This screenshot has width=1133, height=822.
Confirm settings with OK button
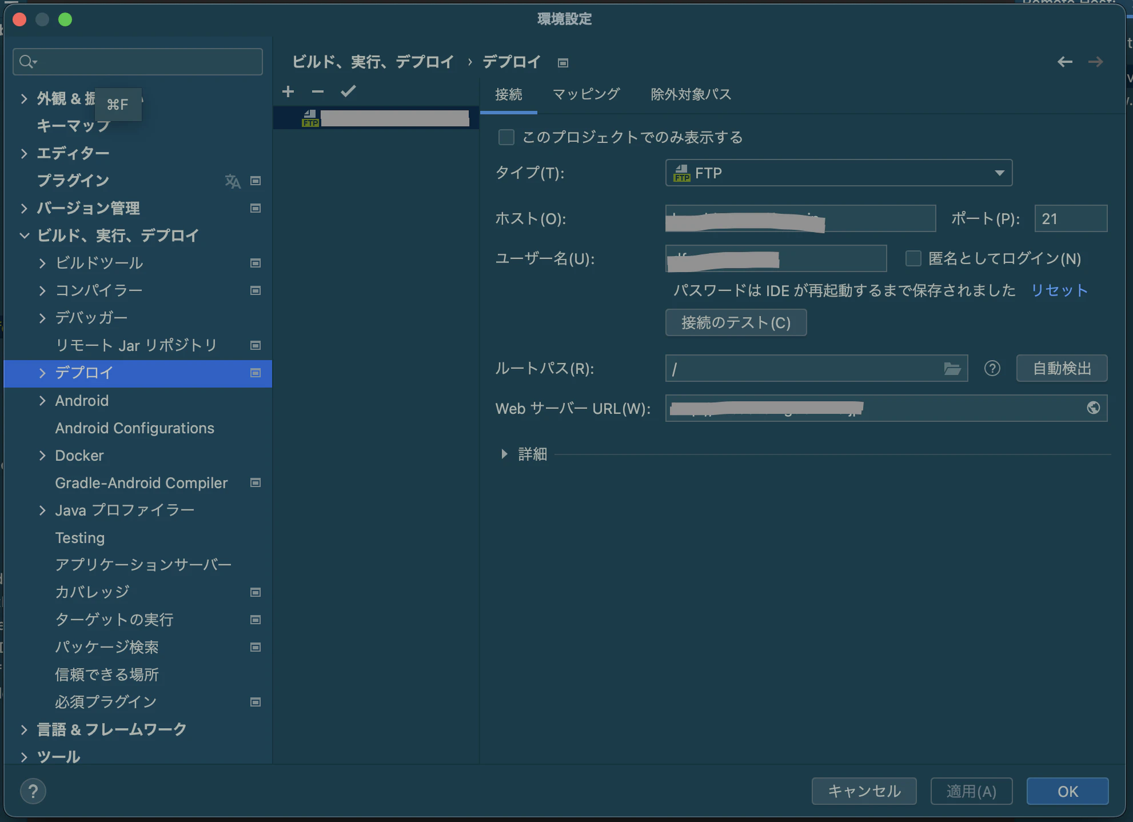(1067, 792)
